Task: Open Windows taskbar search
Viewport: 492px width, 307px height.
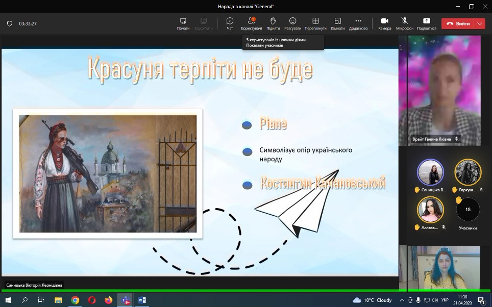Action: pyautogui.click(x=24, y=300)
